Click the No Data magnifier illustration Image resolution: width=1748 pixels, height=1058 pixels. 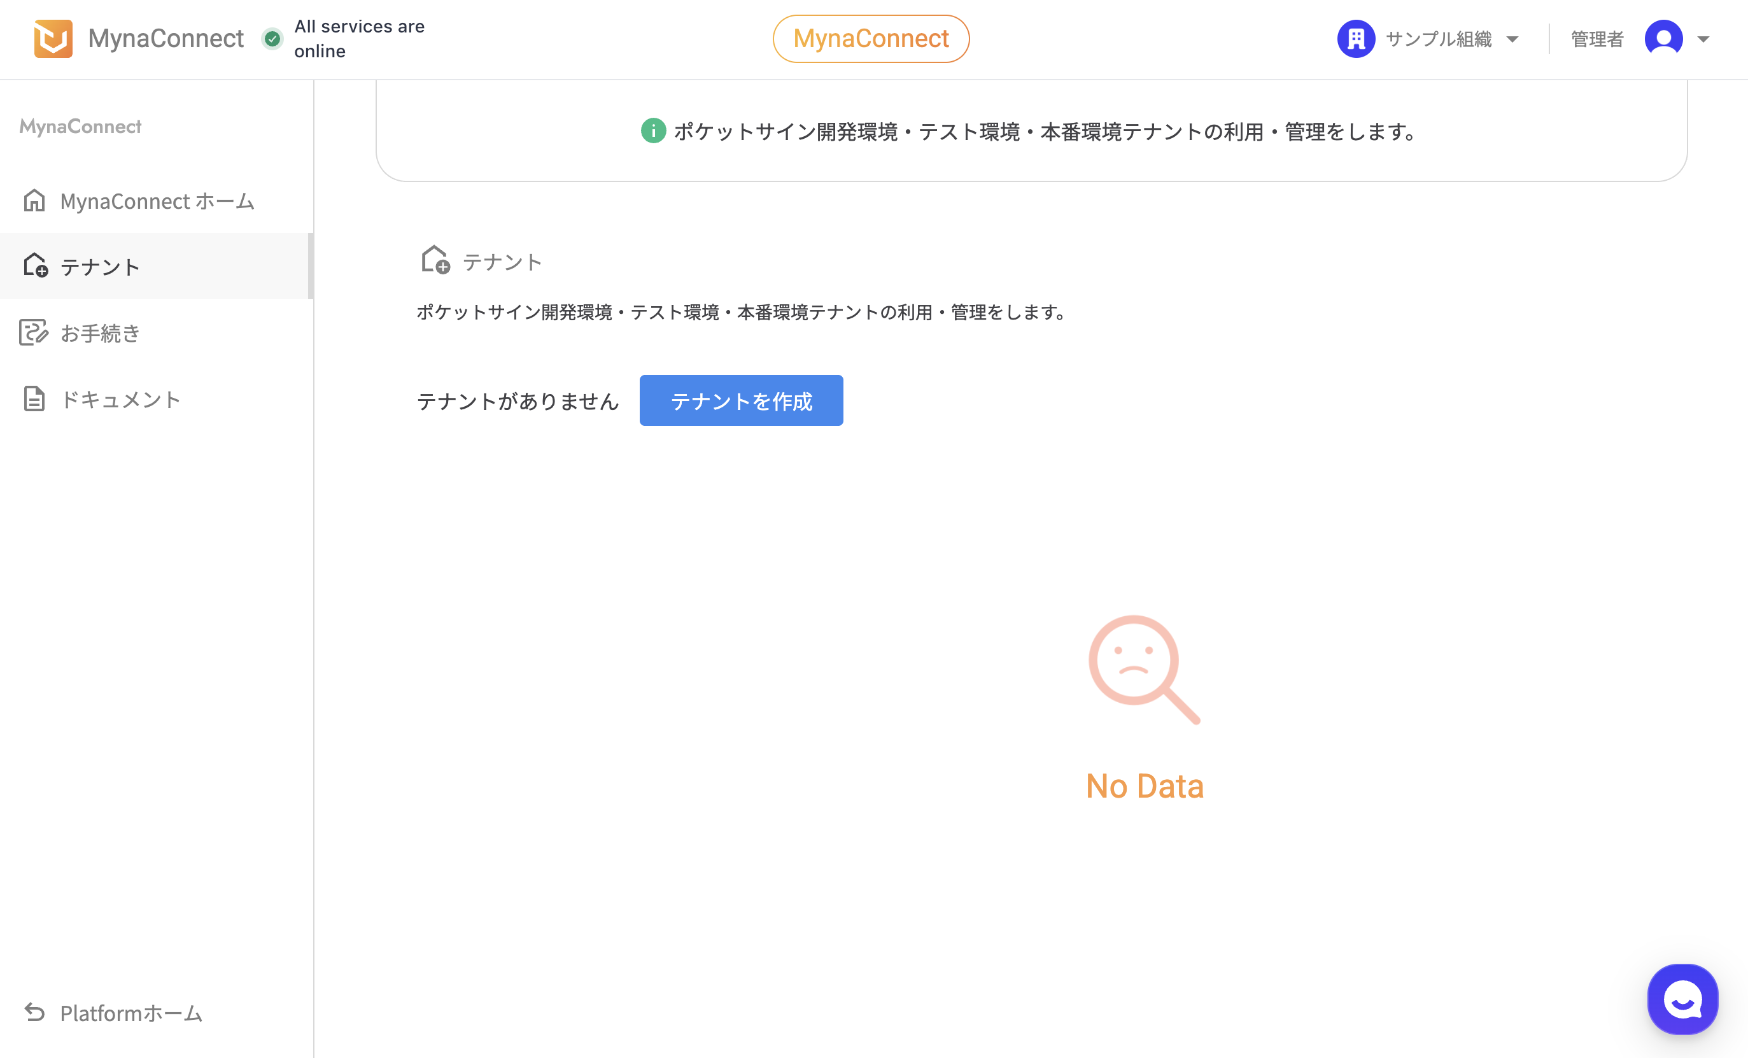[x=1145, y=670]
